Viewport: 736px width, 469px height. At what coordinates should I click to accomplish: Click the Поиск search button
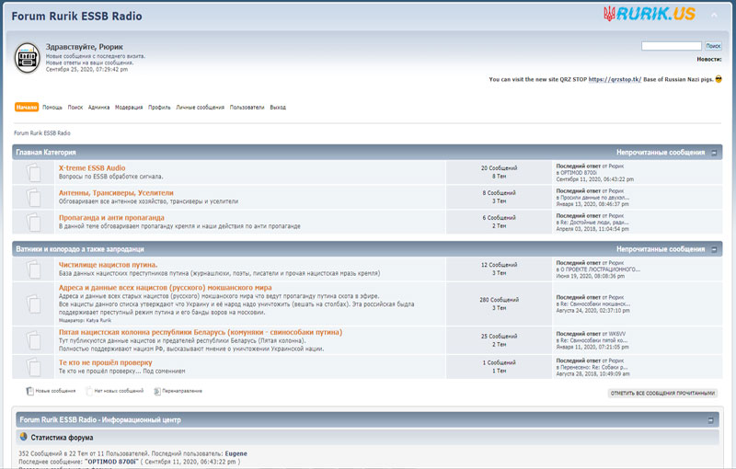[x=713, y=46]
